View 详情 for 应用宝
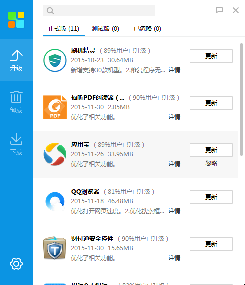Viewport: 245px width, 285px height. (x=174, y=164)
